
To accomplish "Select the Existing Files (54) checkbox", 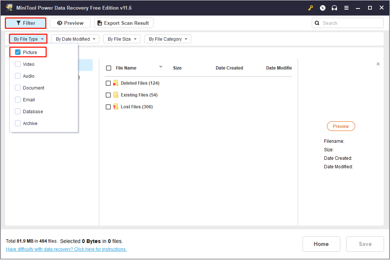I will click(108, 95).
